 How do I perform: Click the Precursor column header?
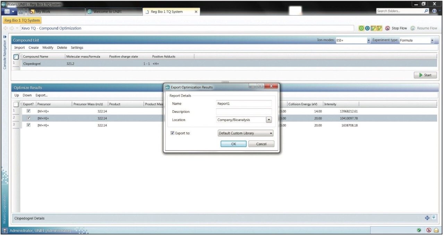click(54, 104)
